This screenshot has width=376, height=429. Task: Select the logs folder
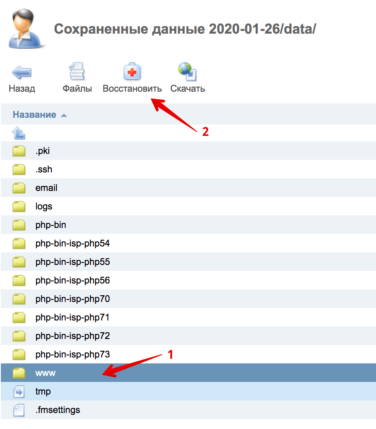pyautogui.click(x=188, y=206)
